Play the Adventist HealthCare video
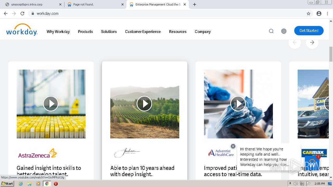This screenshot has width=333, height=187. pyautogui.click(x=238, y=104)
